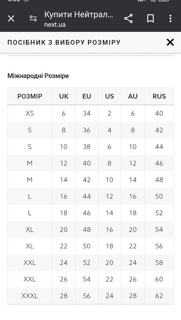Tap the AU column header
The image size is (181, 320).
(133, 96)
